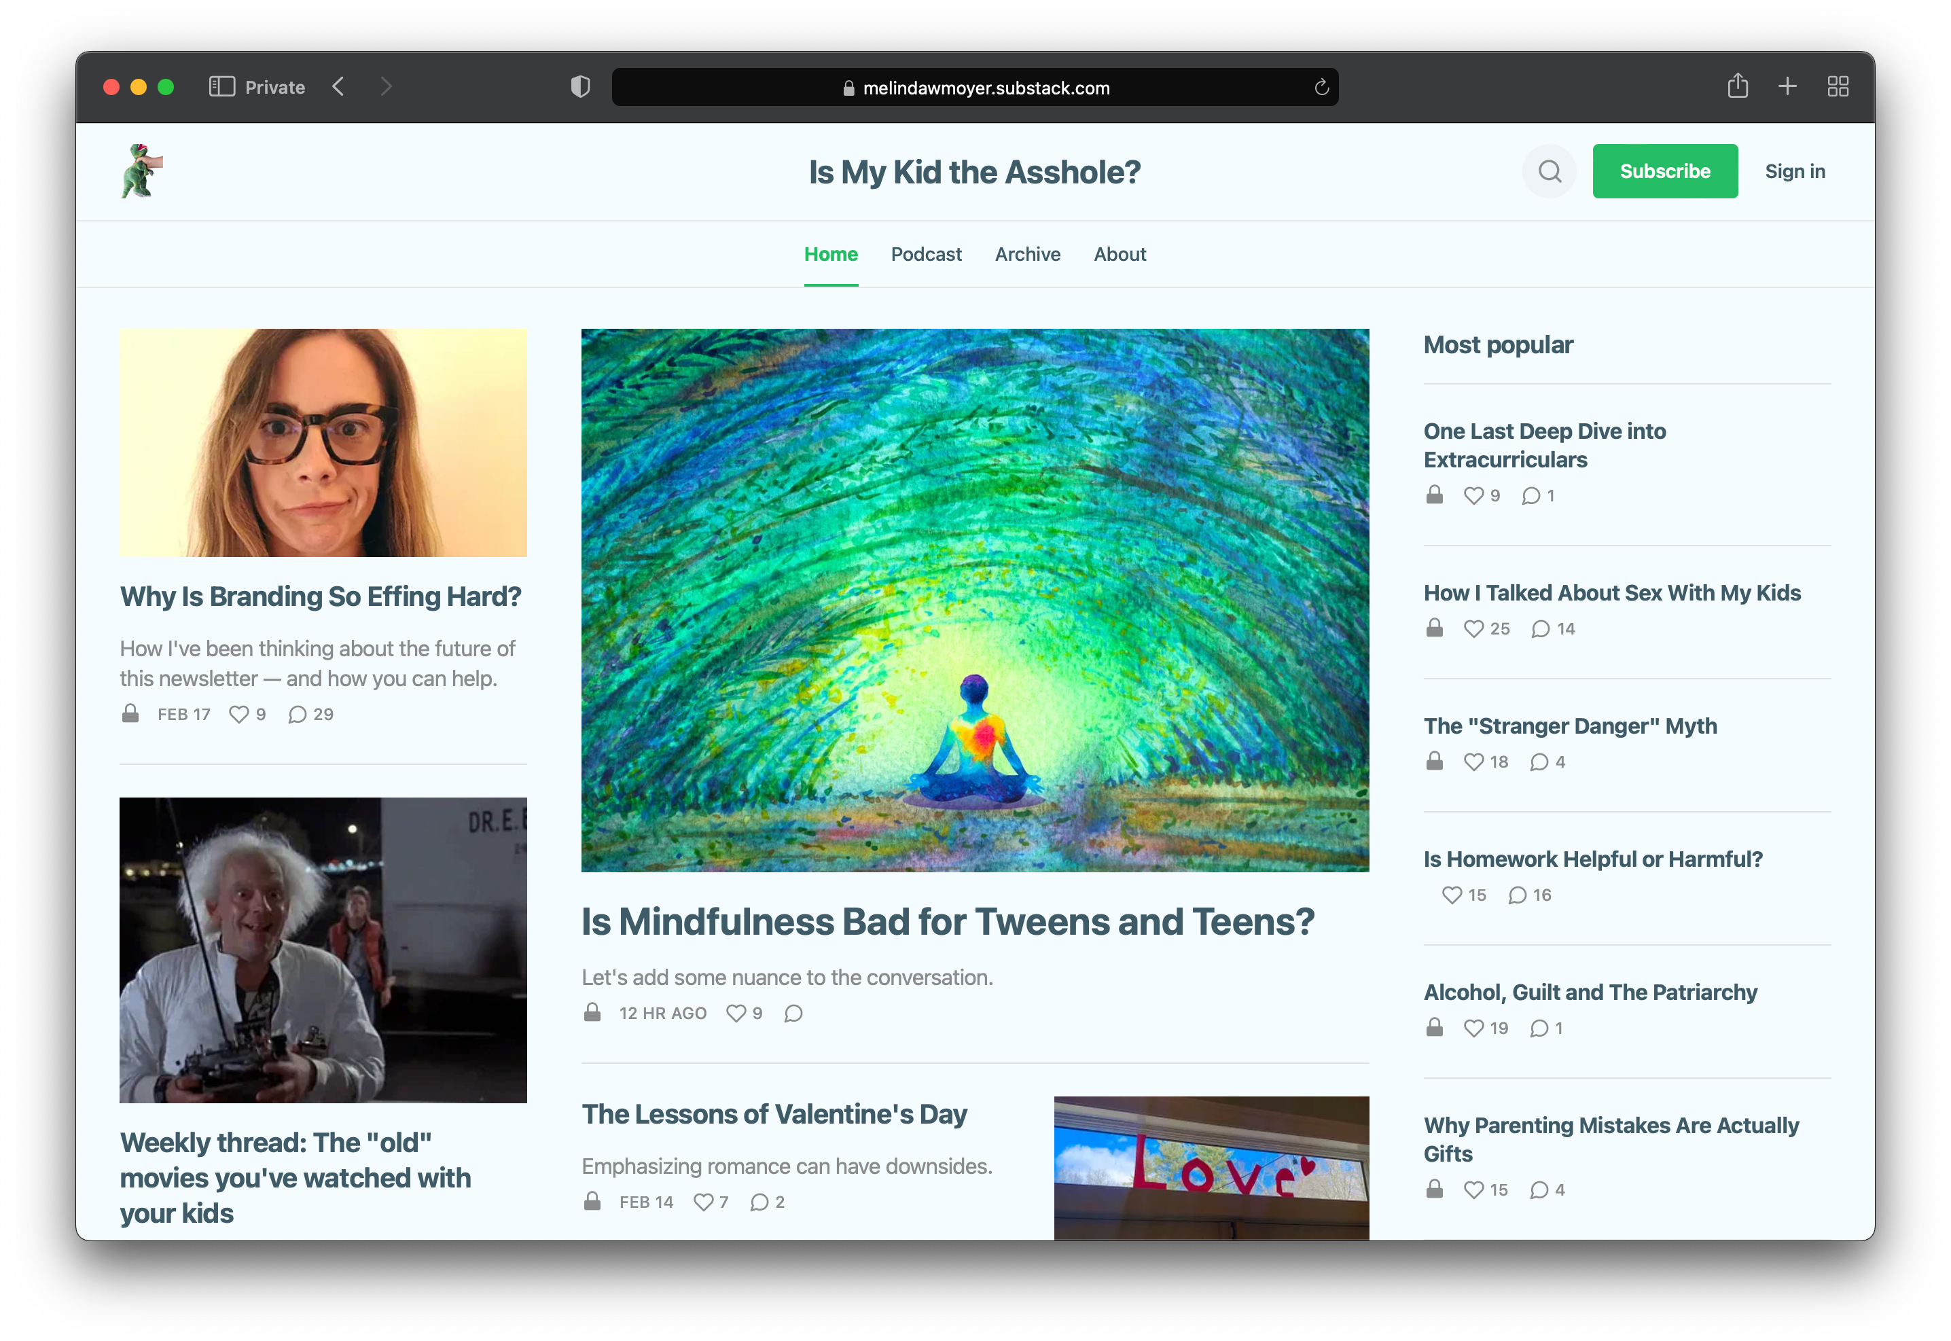Like the Branding So Effing Hard post
Image resolution: width=1951 pixels, height=1341 pixels.
tap(247, 714)
